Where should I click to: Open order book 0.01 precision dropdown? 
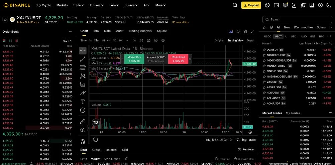point(68,41)
